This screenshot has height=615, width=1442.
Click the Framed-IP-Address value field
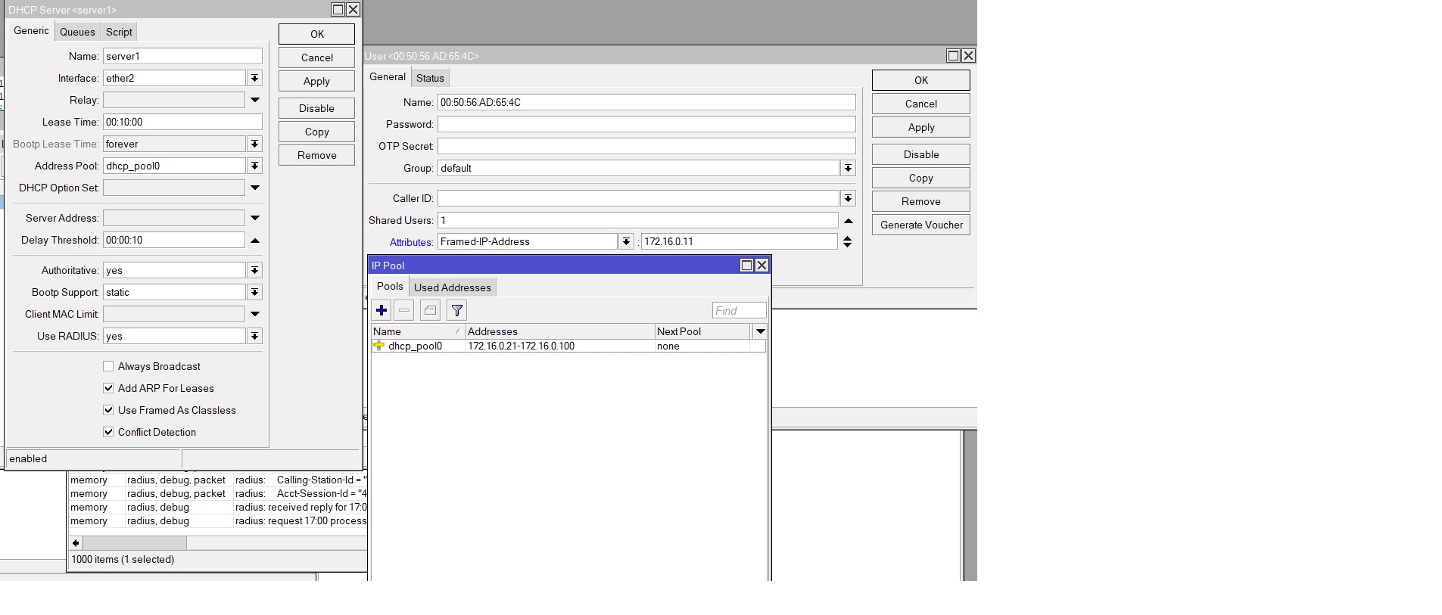739,241
